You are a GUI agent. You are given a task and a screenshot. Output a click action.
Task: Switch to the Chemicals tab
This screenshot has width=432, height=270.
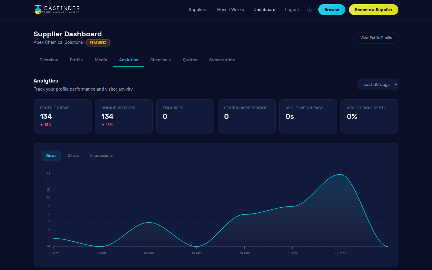(160, 60)
